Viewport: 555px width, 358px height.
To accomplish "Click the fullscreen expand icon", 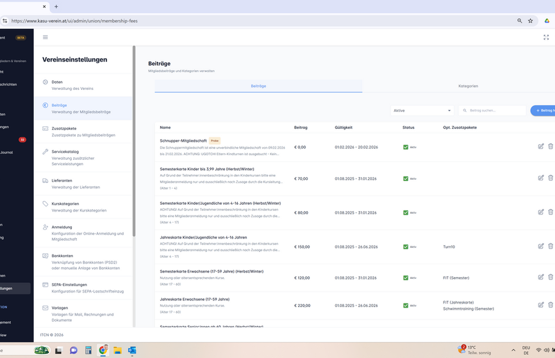I will pos(546,37).
